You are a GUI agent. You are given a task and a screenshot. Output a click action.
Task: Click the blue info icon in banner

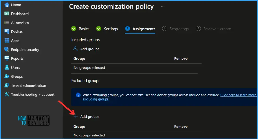(78, 95)
